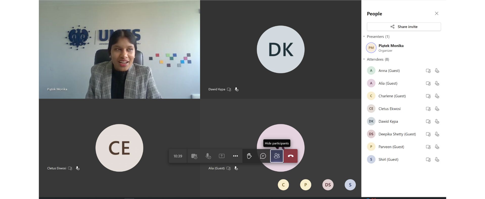This screenshot has height=199, width=485.
Task: Open share content tray icon
Action: tap(222, 156)
